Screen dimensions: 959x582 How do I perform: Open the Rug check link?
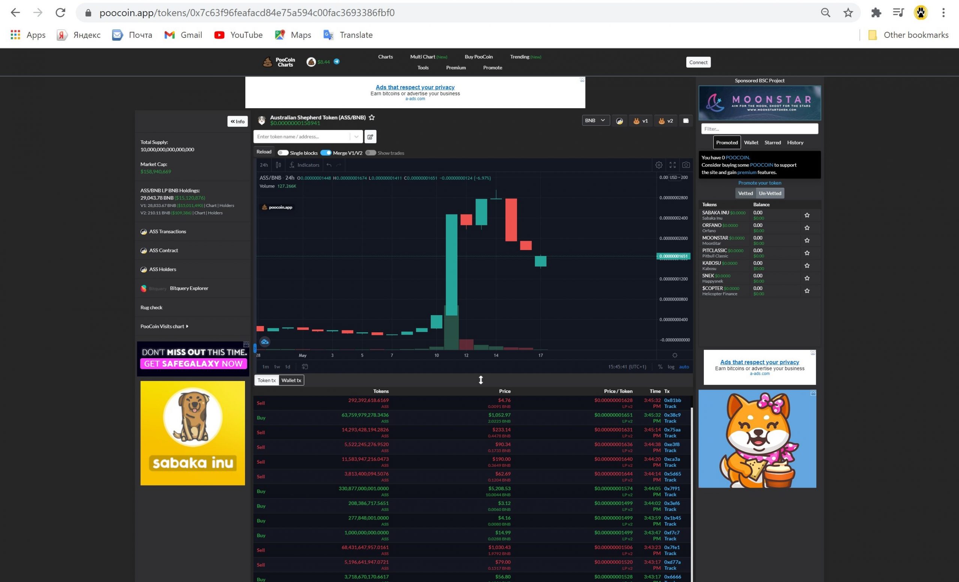tap(151, 308)
